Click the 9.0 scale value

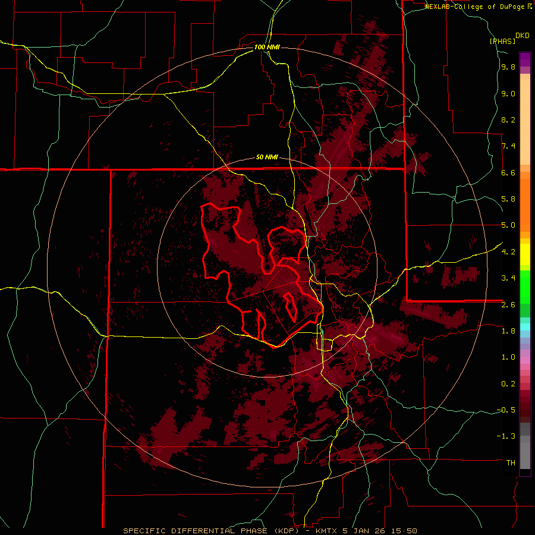pyautogui.click(x=508, y=93)
